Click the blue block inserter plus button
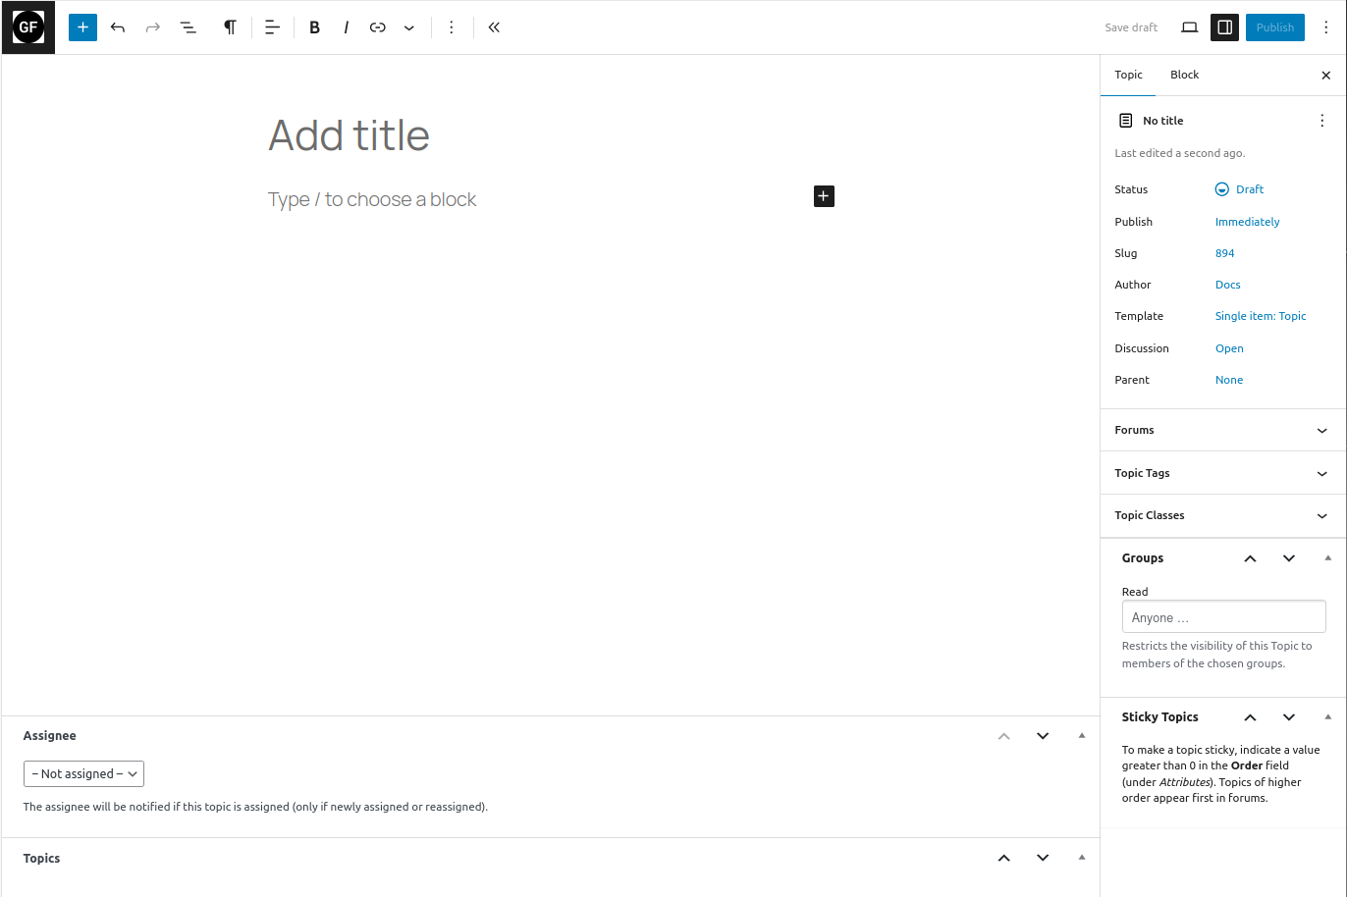This screenshot has height=897, width=1347. (82, 27)
